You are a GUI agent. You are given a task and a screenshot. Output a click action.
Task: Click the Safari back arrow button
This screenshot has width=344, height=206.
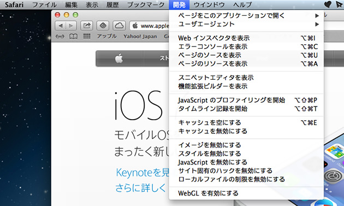click(x=60, y=26)
